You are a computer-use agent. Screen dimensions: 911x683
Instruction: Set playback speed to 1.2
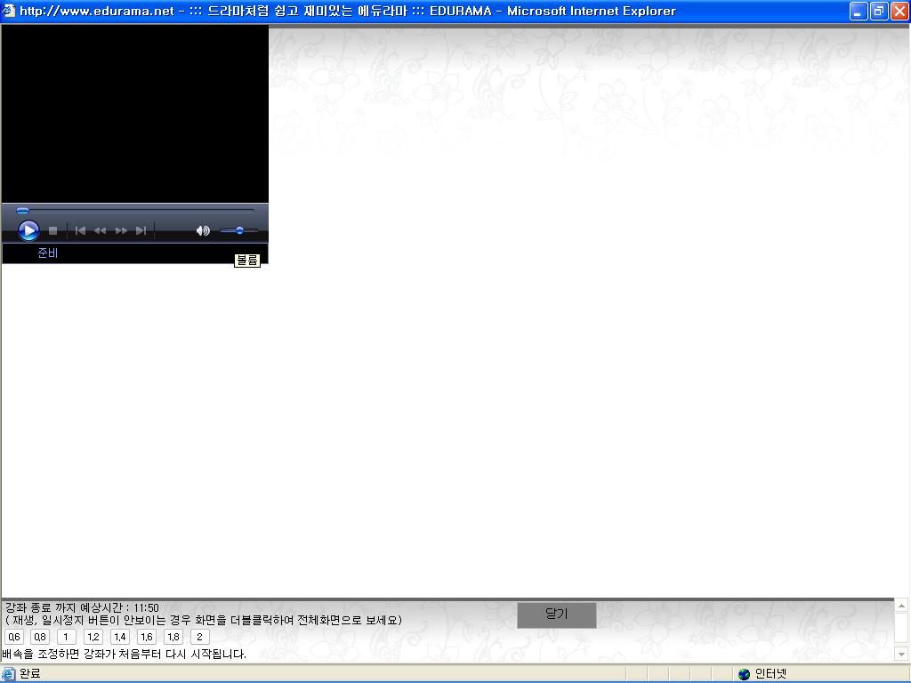coord(93,637)
